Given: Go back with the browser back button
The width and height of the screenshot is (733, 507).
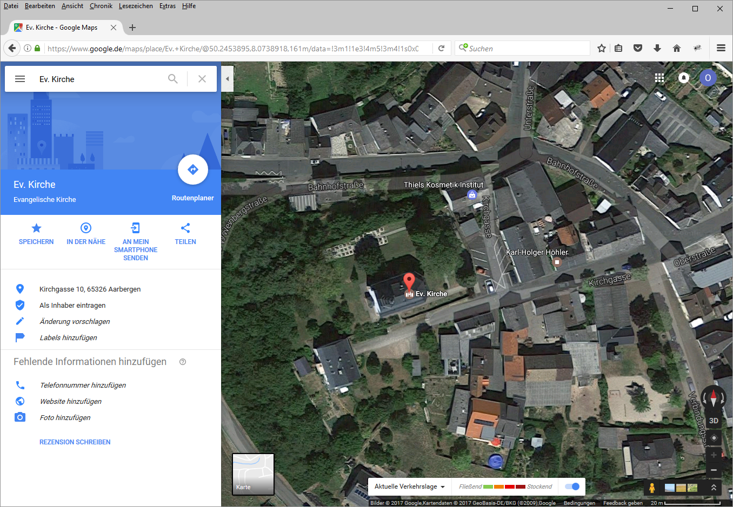Looking at the screenshot, I should tap(12, 48).
